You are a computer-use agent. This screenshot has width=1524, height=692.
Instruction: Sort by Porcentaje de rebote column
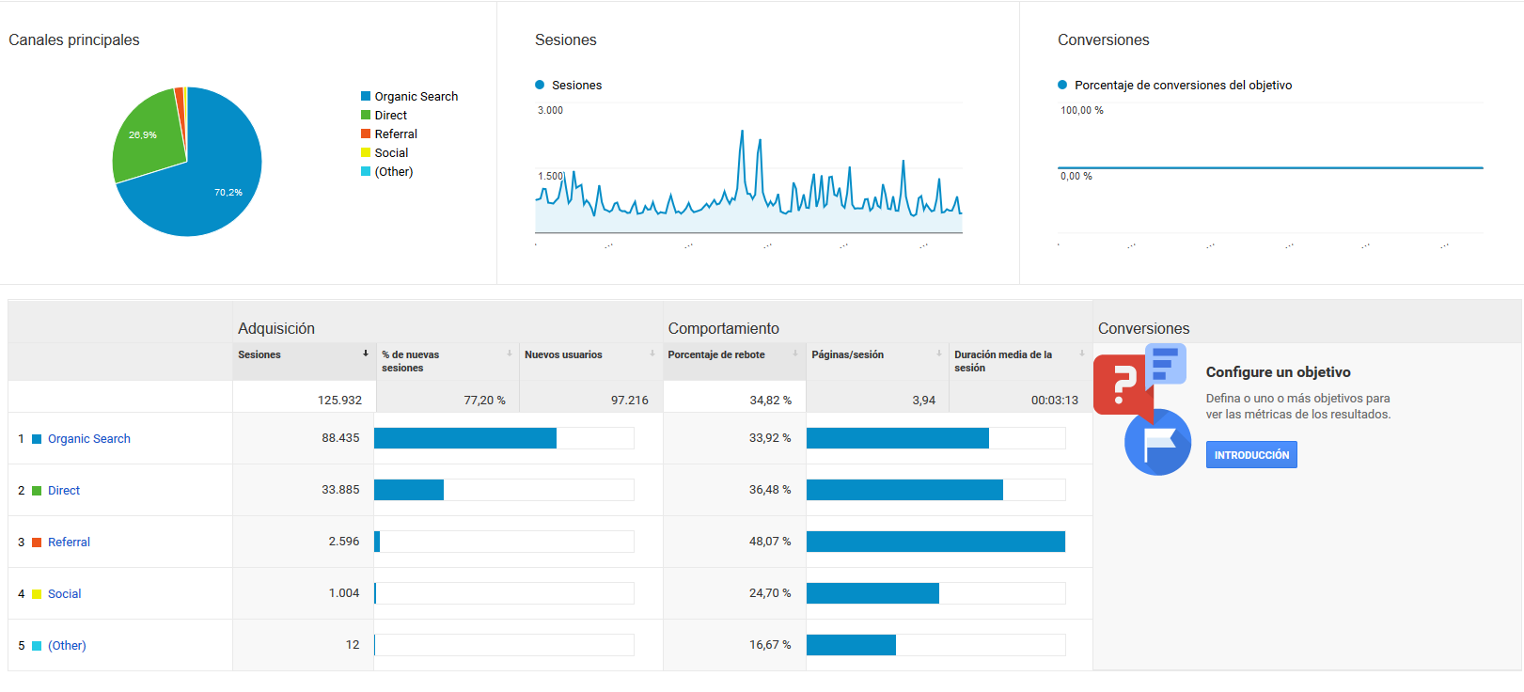coord(734,361)
